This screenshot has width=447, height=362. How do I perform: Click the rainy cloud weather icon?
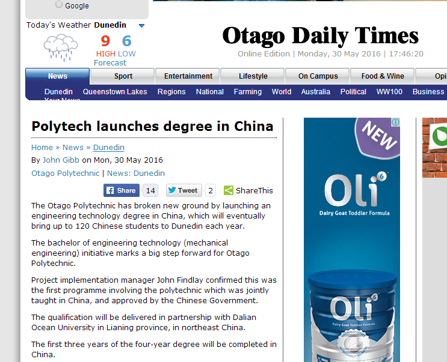click(x=61, y=47)
